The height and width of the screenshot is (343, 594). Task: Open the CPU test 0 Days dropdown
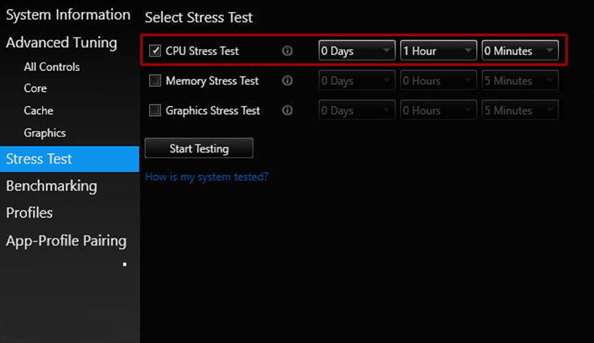pos(357,51)
